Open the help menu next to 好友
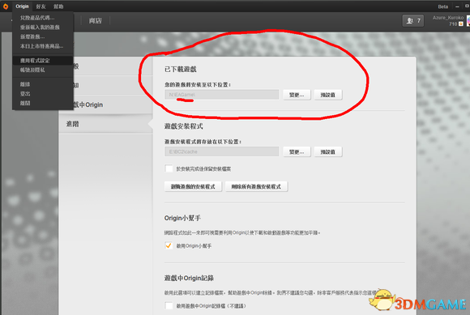Viewport: 470px width, 315px height. [x=58, y=6]
